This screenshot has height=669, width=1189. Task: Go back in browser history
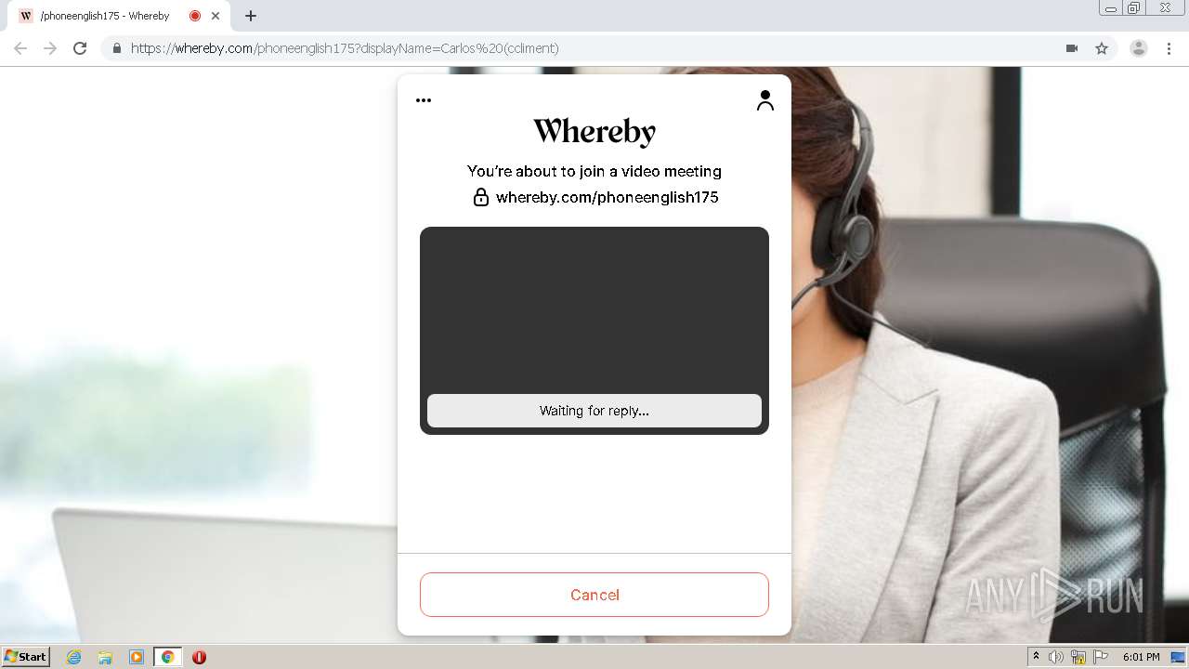20,48
